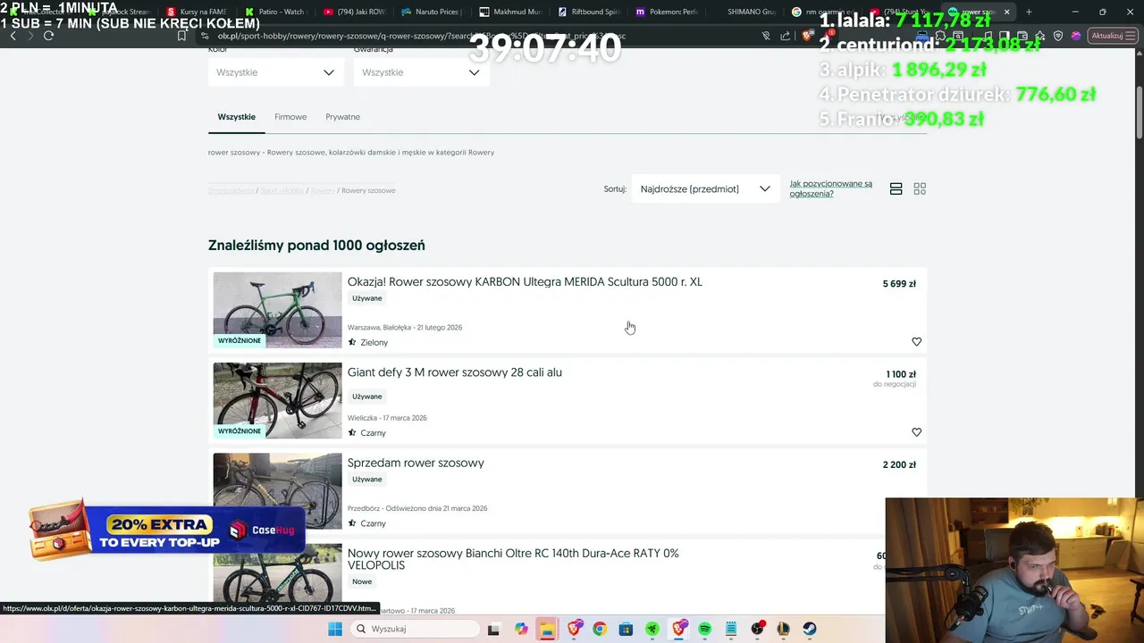Go back in the browser
This screenshot has width=1144, height=643.
[13, 36]
